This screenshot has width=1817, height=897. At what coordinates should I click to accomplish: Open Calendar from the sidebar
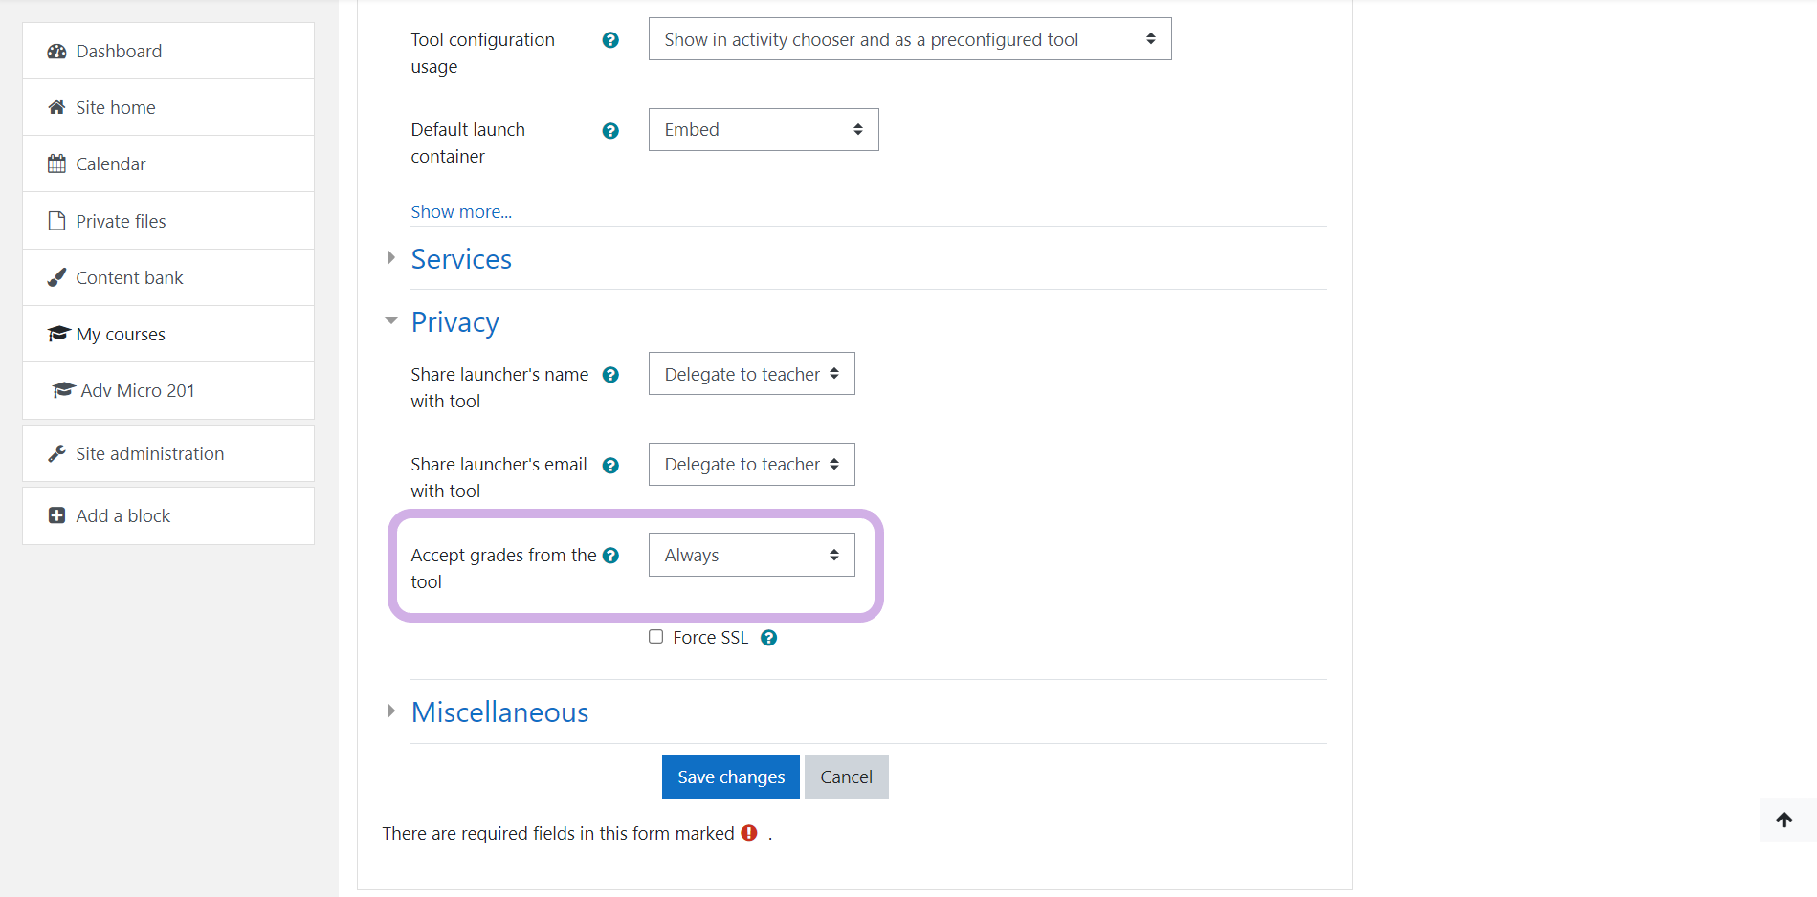pyautogui.click(x=111, y=164)
